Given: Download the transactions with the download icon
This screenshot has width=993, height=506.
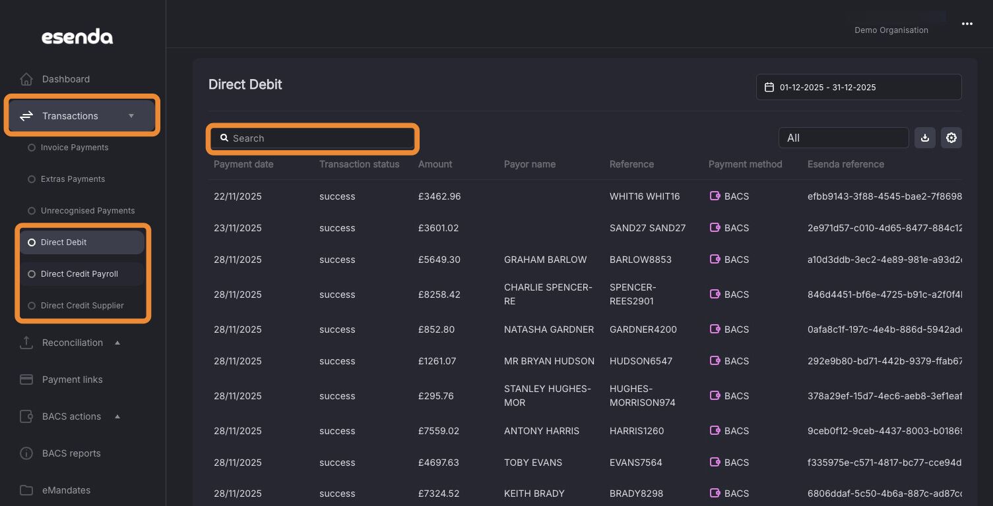Looking at the screenshot, I should click(925, 138).
